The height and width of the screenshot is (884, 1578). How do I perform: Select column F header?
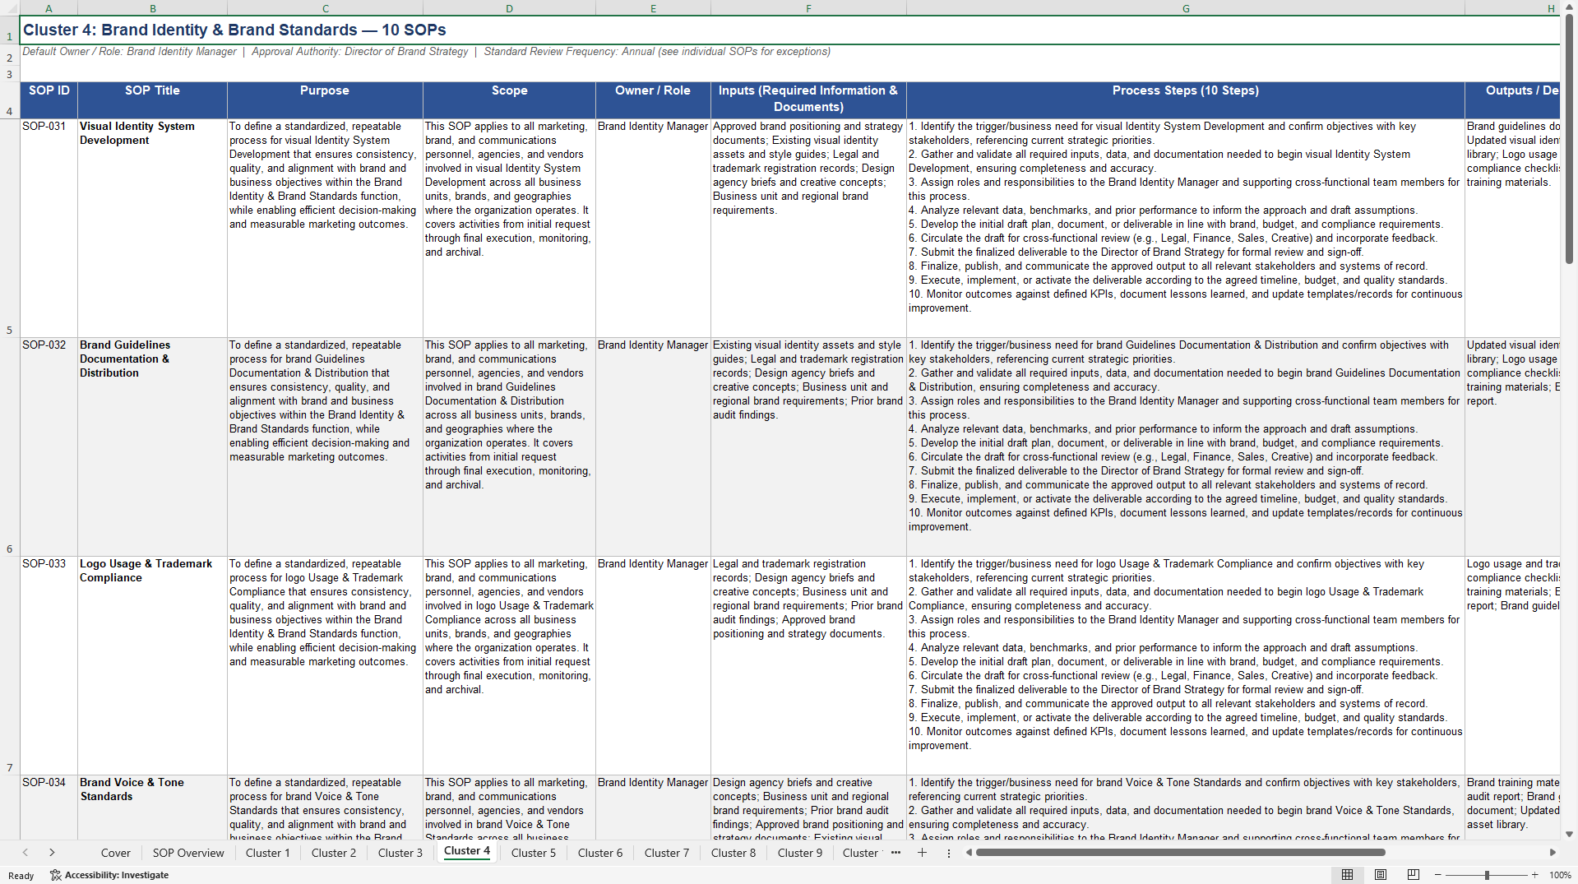pos(808,8)
